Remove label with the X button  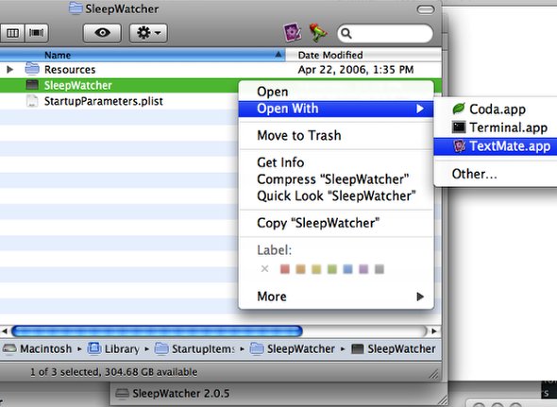coord(264,269)
